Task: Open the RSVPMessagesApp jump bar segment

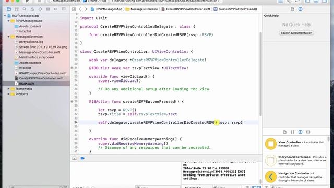Action: (106, 9)
